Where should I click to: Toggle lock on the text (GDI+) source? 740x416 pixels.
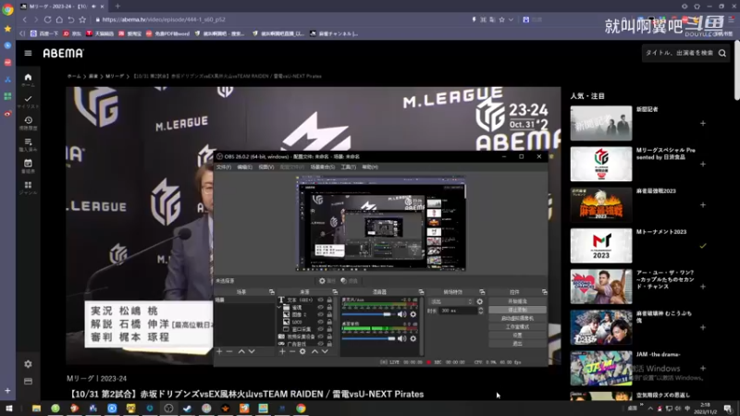[329, 300]
